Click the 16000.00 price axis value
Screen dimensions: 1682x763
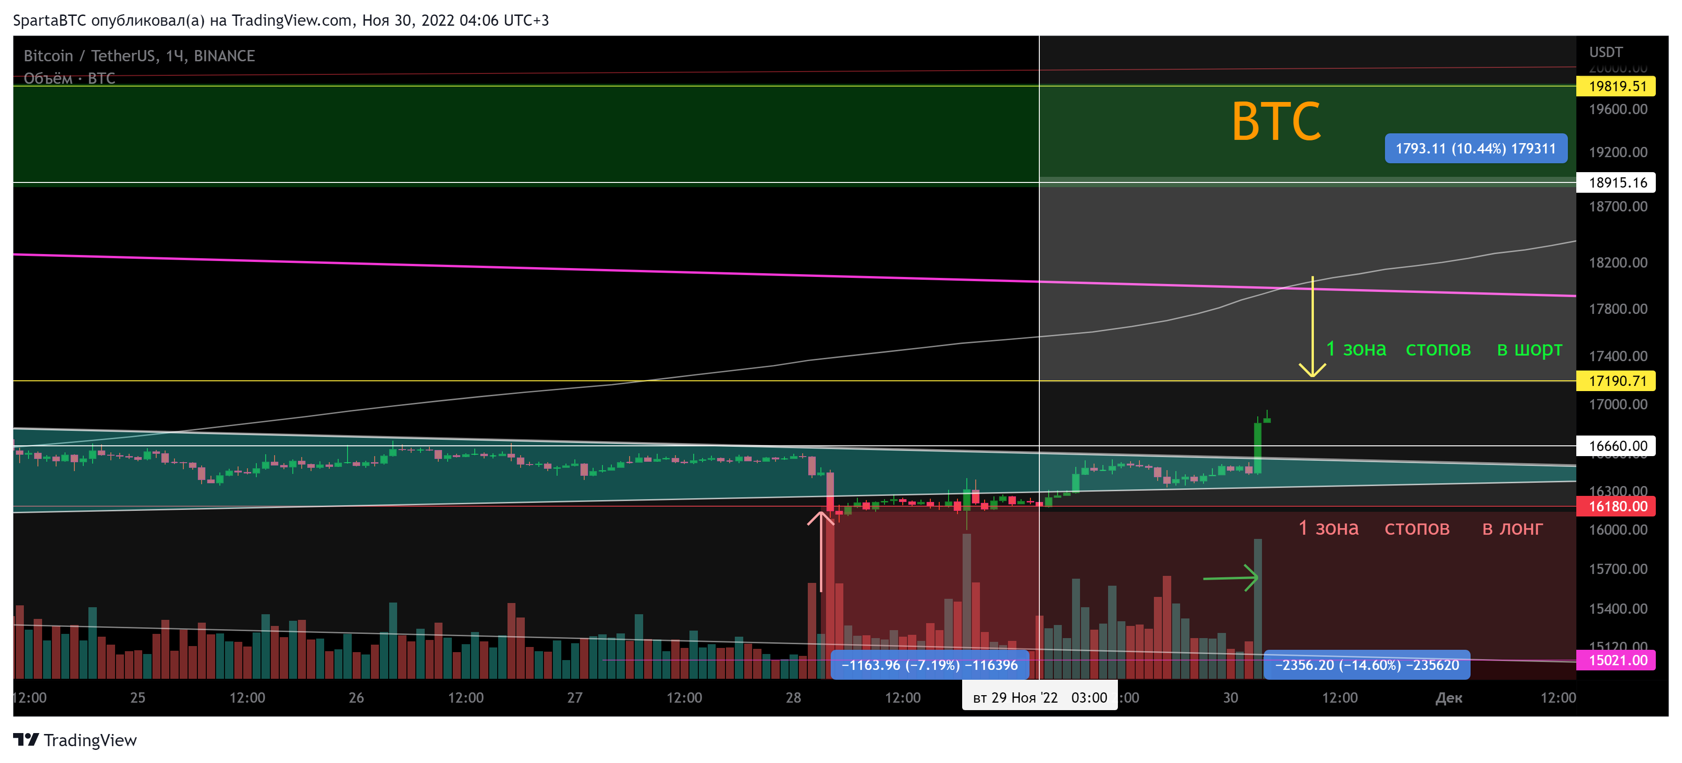(1617, 530)
